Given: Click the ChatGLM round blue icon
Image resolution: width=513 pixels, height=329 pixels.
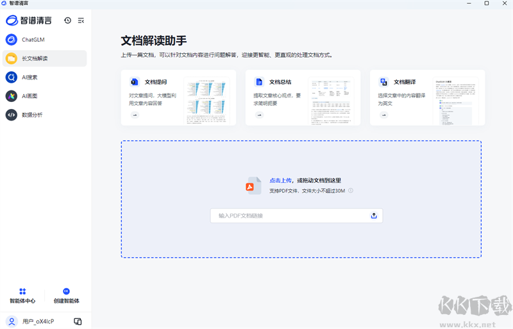Looking at the screenshot, I should tap(12, 40).
